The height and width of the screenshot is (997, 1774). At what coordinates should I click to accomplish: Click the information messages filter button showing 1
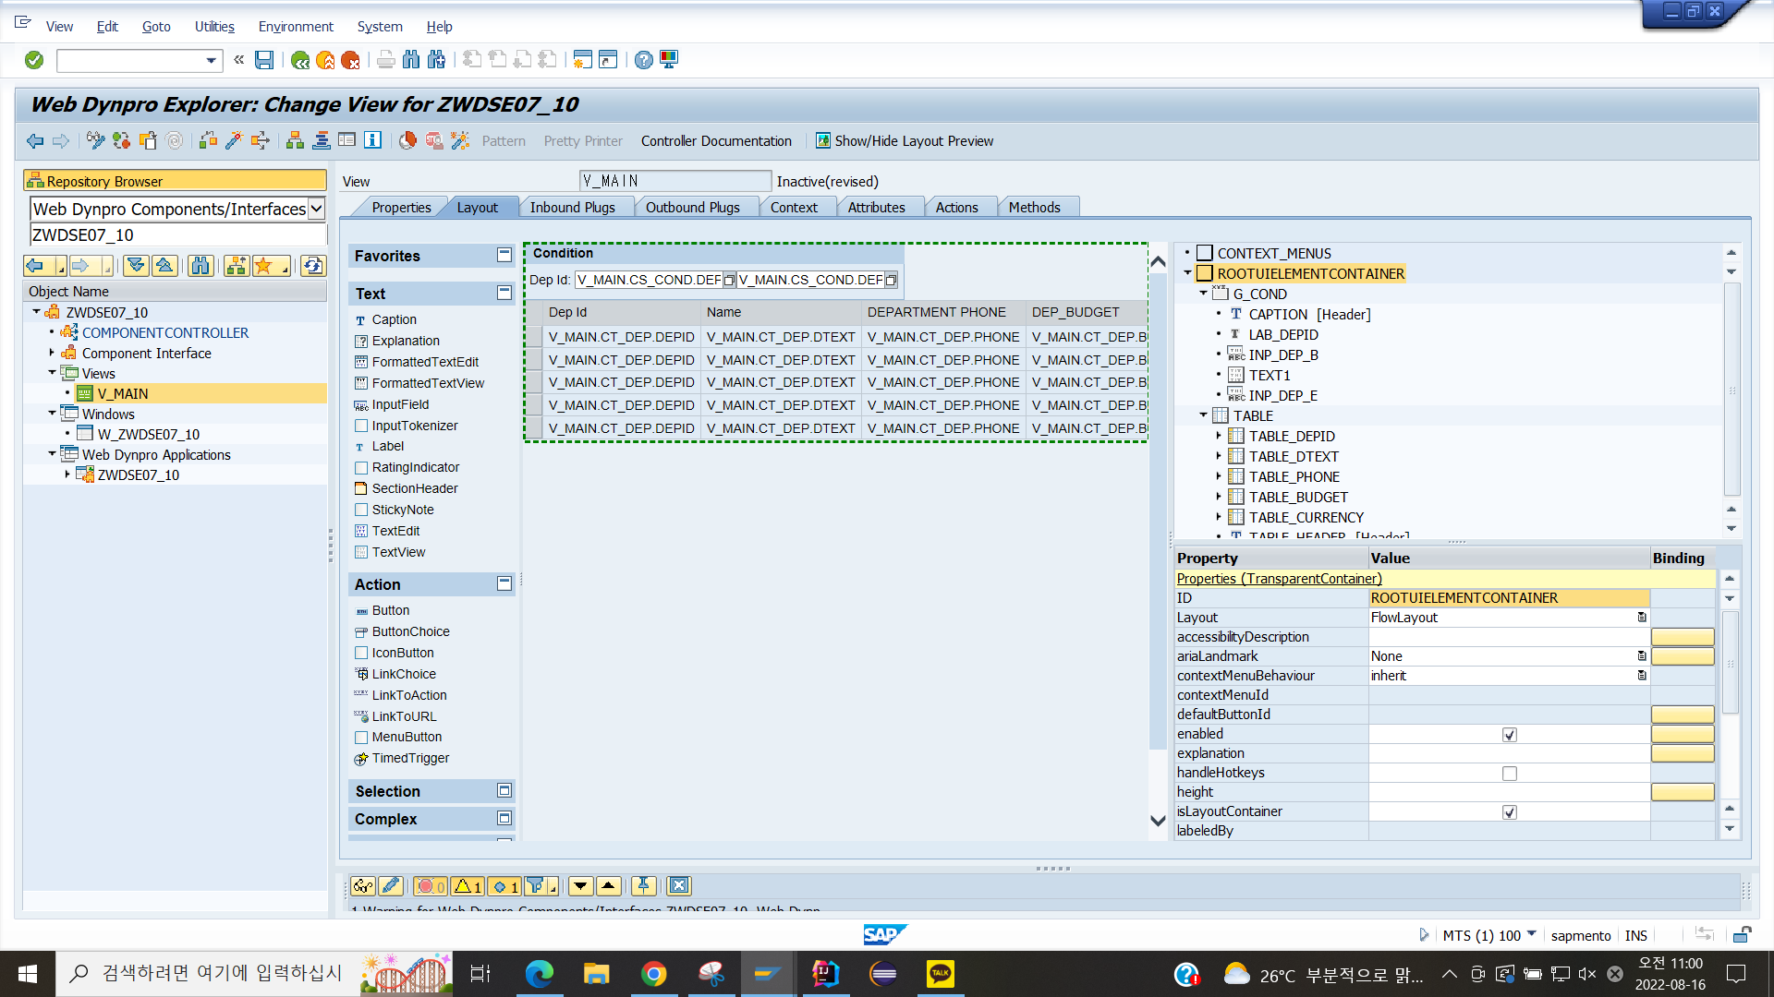(504, 886)
